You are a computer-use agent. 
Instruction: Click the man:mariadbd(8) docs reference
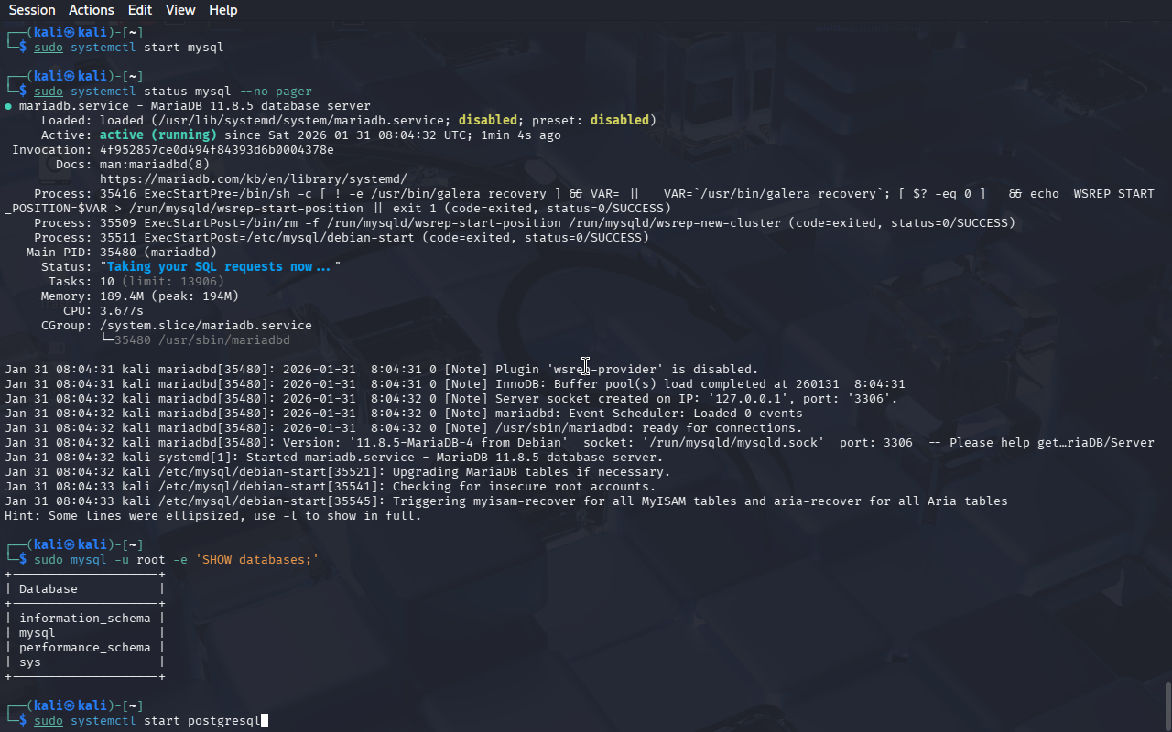(x=154, y=165)
